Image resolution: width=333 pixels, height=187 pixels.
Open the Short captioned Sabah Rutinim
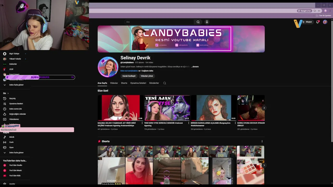point(111,165)
